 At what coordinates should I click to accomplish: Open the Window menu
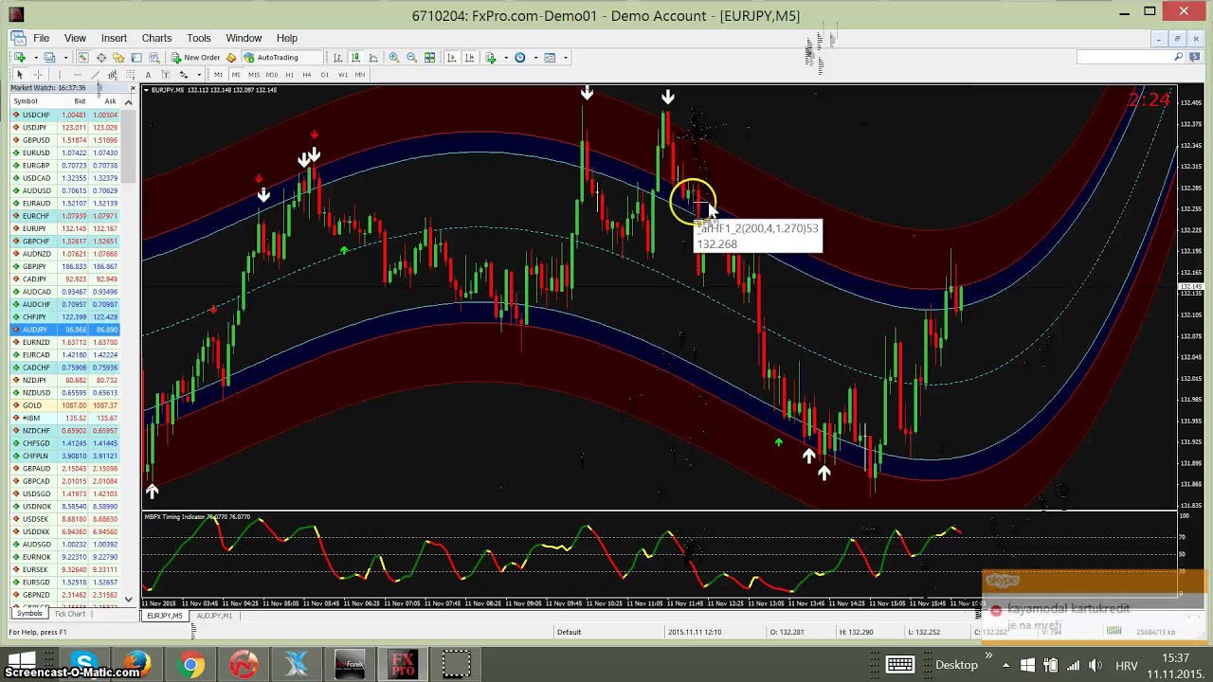pos(244,38)
